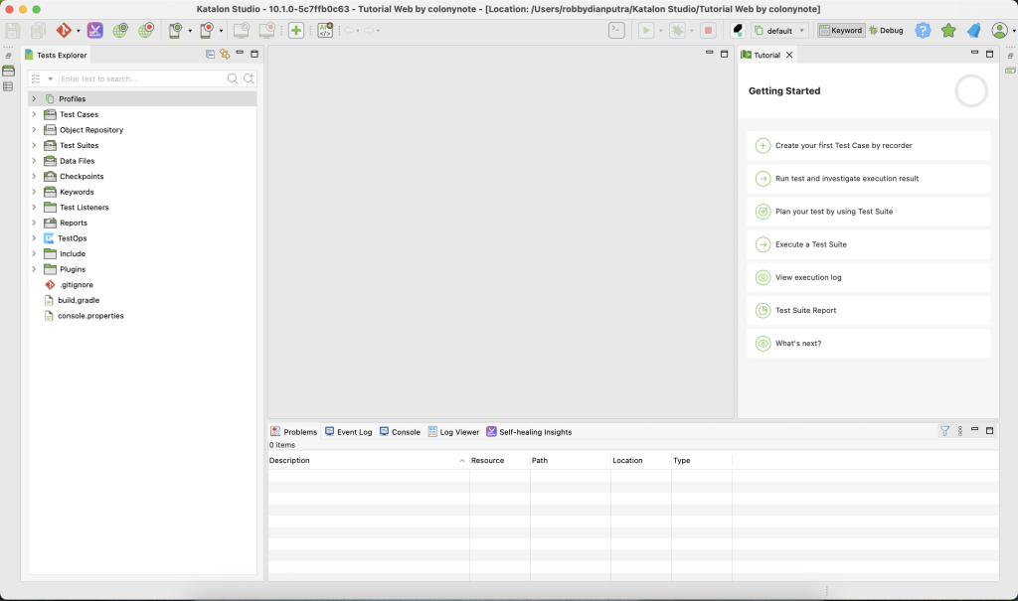Open the terminal icon in the toolbar
The width and height of the screenshot is (1018, 601).
tap(616, 31)
